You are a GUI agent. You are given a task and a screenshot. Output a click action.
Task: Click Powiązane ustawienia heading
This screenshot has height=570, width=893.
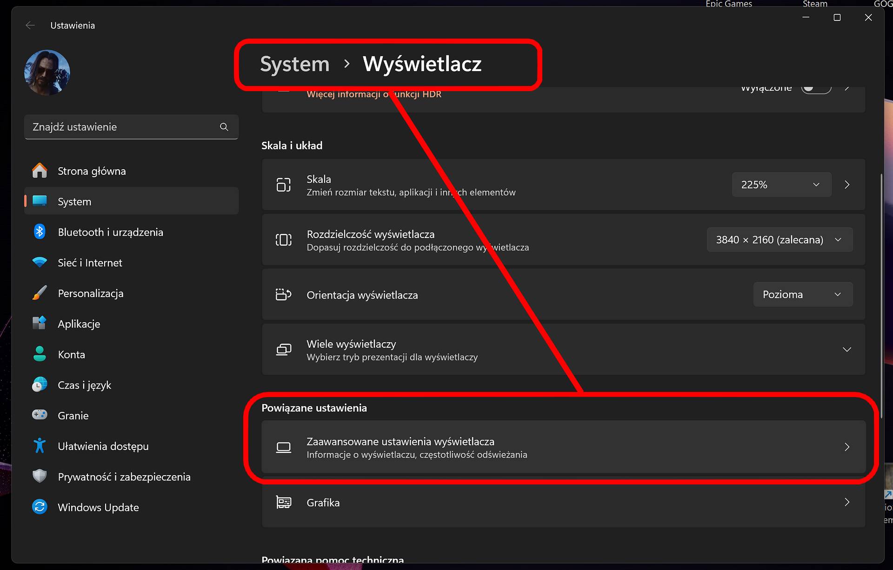pyautogui.click(x=314, y=408)
